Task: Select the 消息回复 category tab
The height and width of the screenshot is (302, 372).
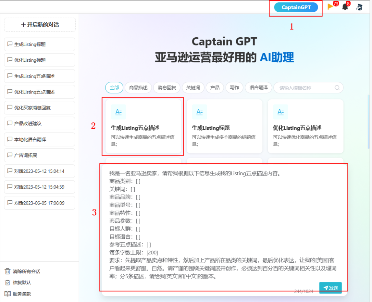Action: pos(167,88)
